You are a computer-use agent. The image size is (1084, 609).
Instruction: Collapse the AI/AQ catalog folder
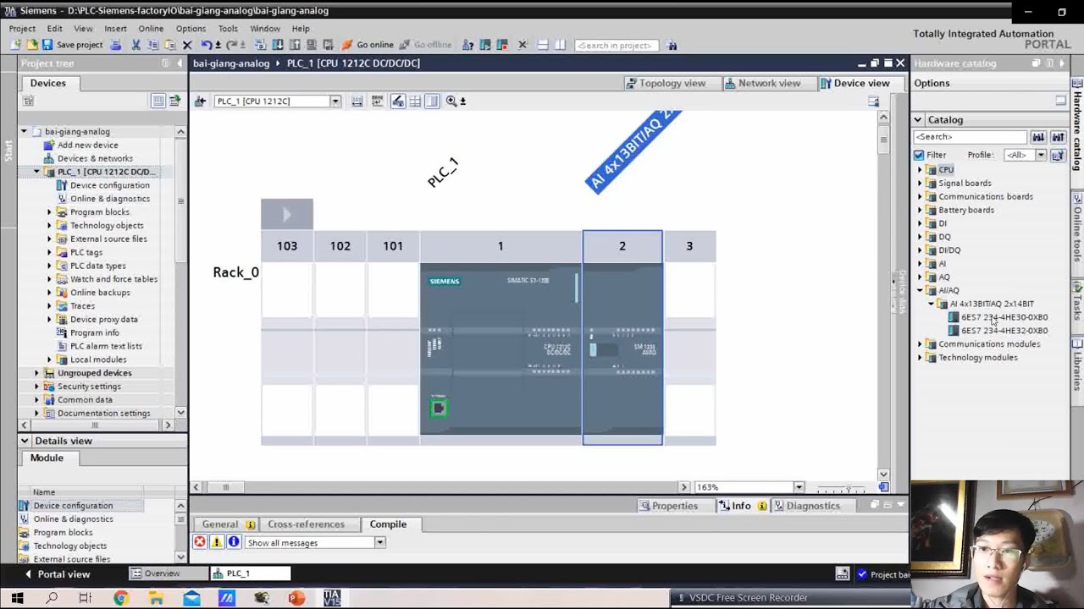920,291
